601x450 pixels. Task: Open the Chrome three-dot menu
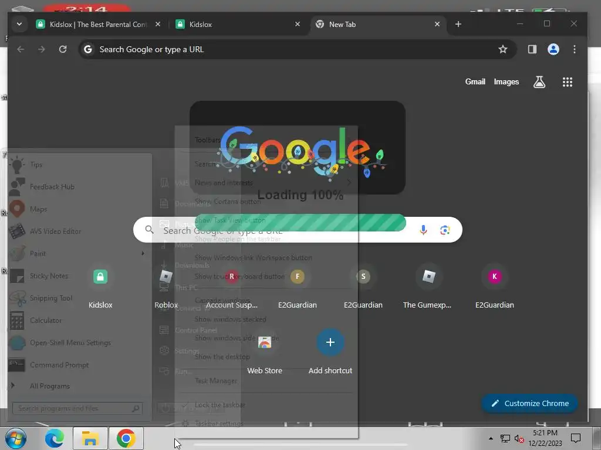tap(574, 49)
